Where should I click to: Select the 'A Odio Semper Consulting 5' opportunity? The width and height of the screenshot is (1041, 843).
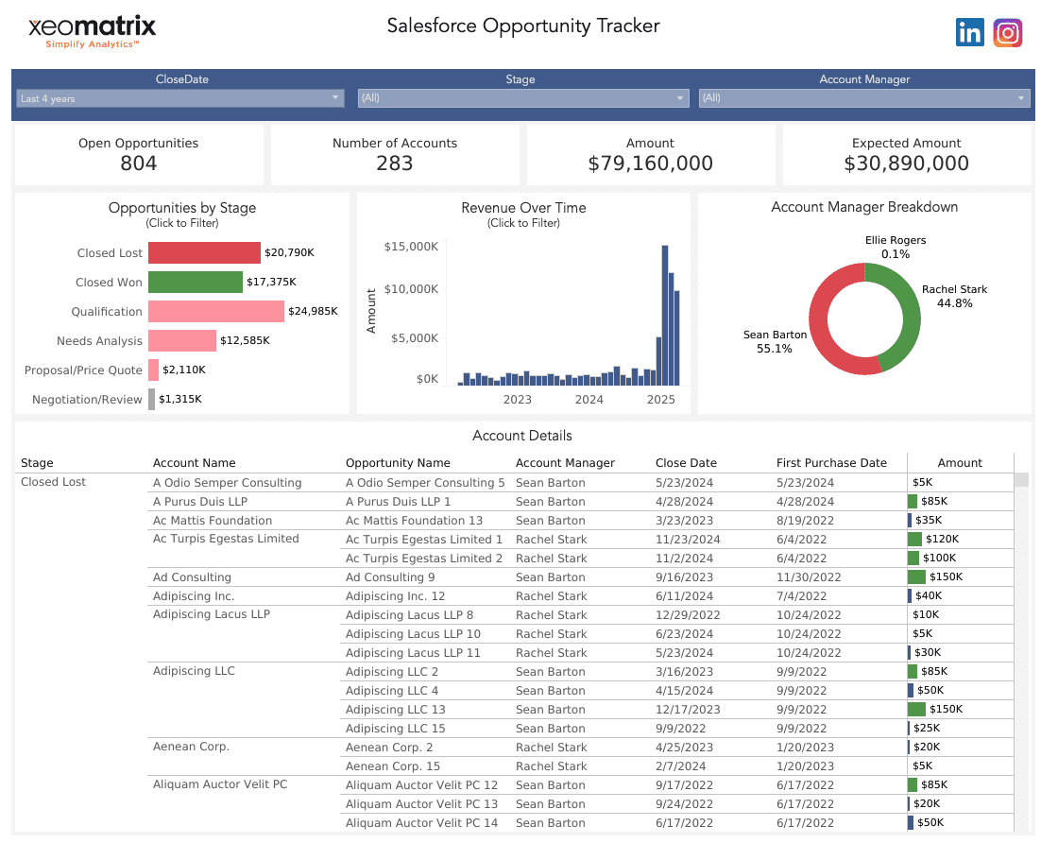tap(425, 482)
